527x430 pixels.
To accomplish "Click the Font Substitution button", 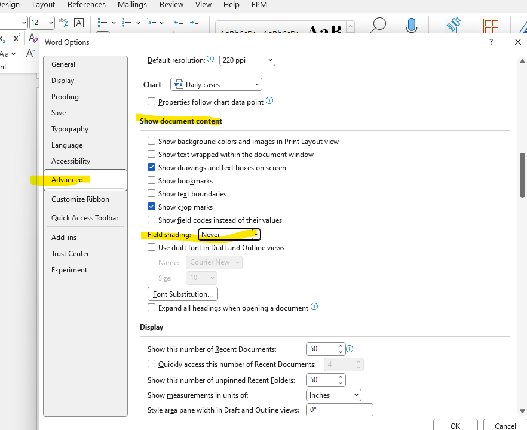I will click(x=183, y=294).
